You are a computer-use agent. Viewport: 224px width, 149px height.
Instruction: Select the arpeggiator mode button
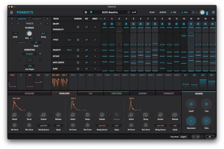(x=37, y=19)
